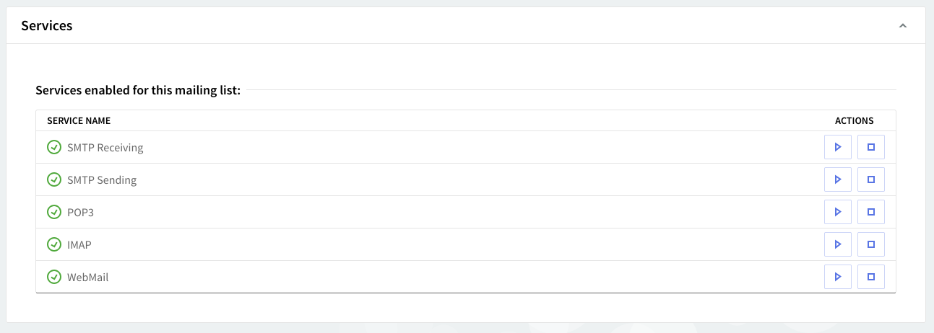Stop the SMTP Sending service
934x333 pixels.
(x=870, y=179)
